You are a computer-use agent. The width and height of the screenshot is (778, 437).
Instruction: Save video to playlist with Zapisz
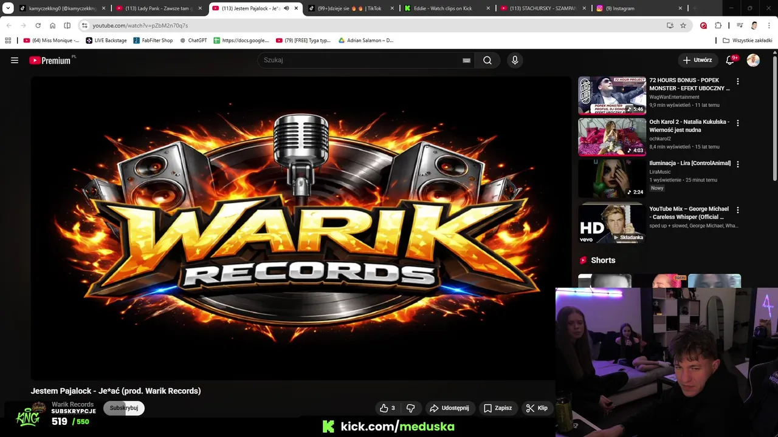pos(498,408)
